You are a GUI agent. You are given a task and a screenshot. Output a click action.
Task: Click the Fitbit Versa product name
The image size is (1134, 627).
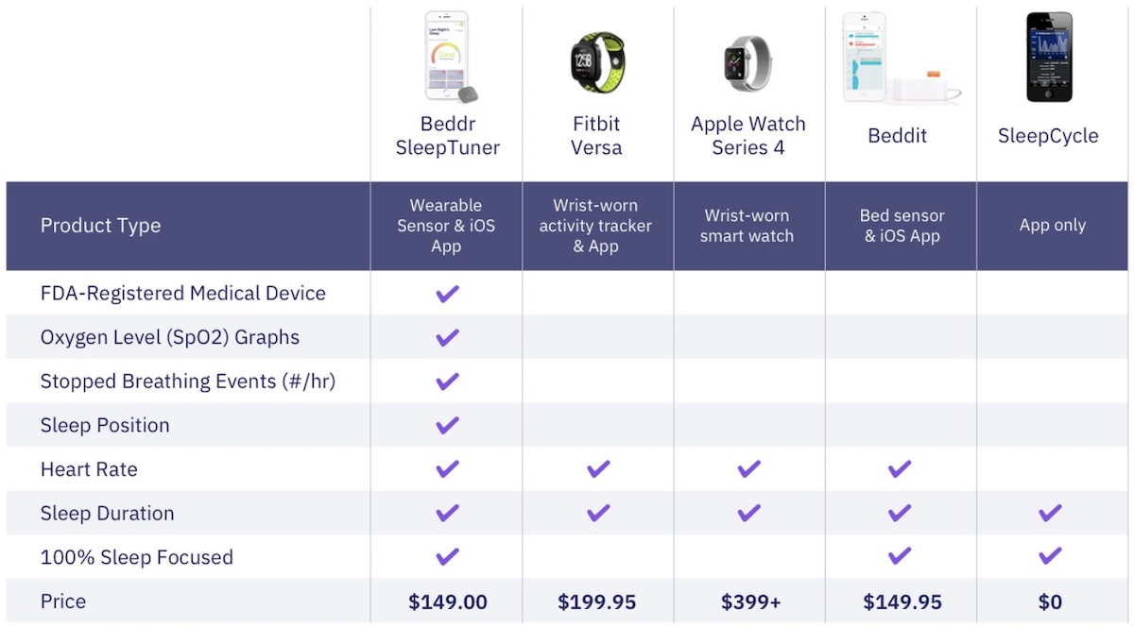tap(597, 135)
